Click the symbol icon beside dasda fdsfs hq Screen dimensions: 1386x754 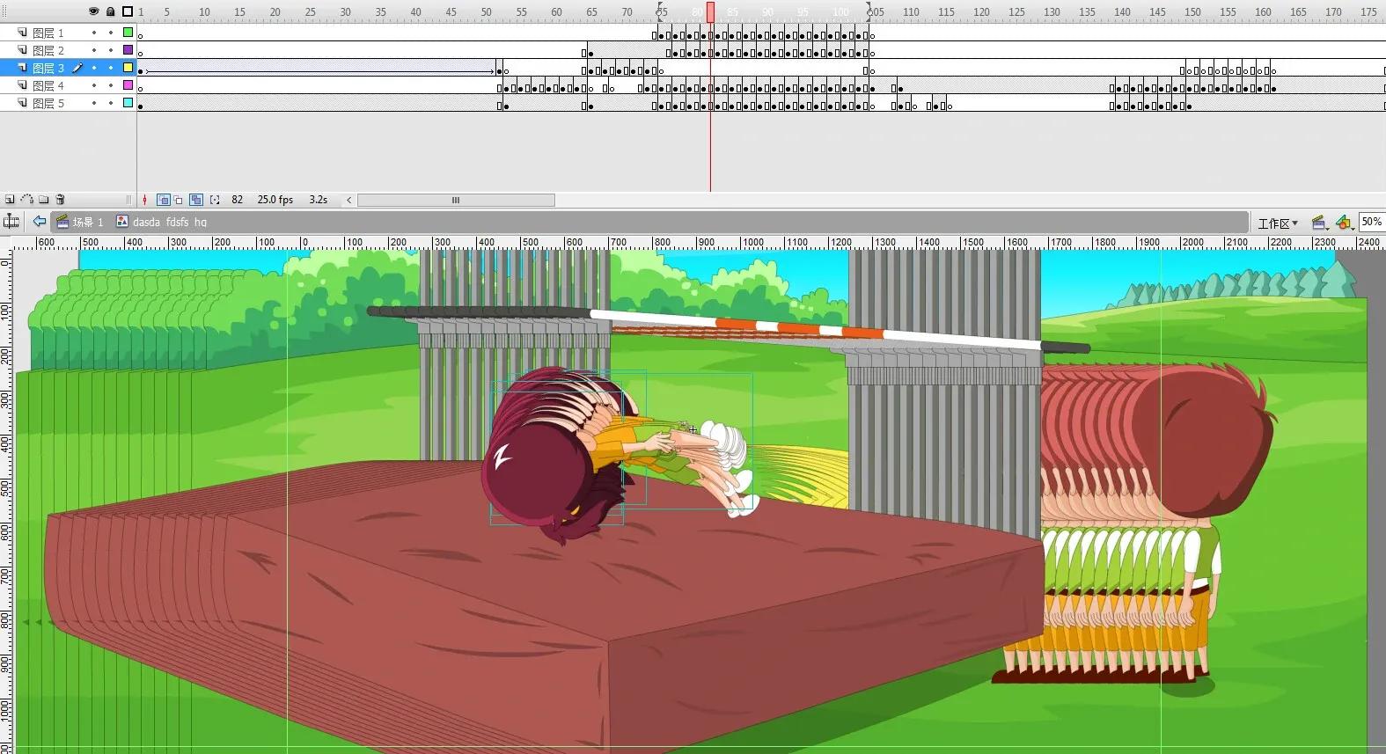coord(122,222)
